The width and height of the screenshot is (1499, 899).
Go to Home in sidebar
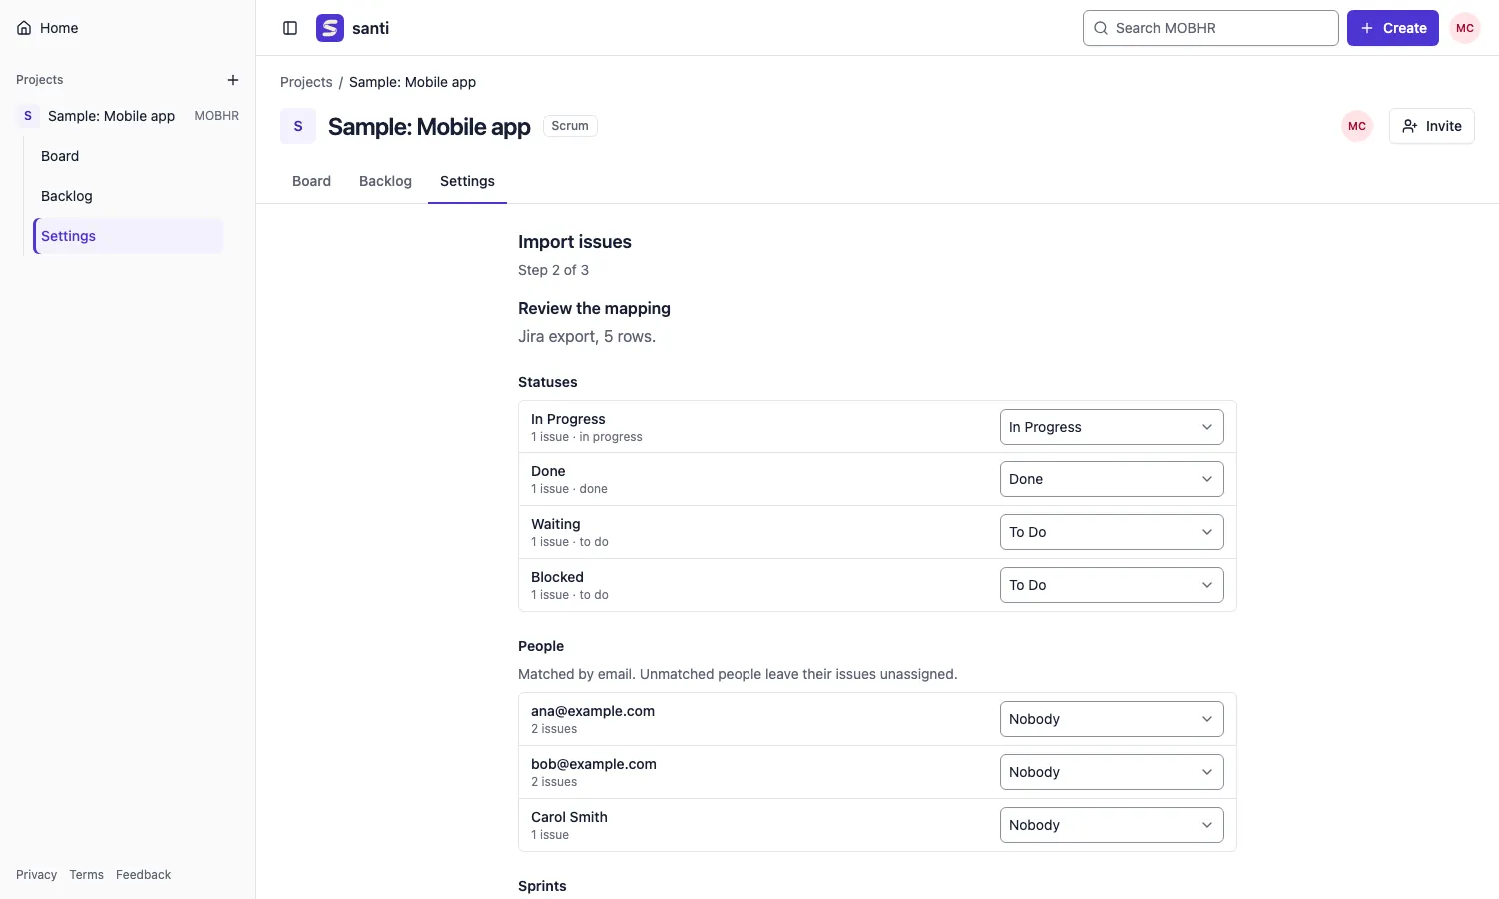click(x=47, y=28)
